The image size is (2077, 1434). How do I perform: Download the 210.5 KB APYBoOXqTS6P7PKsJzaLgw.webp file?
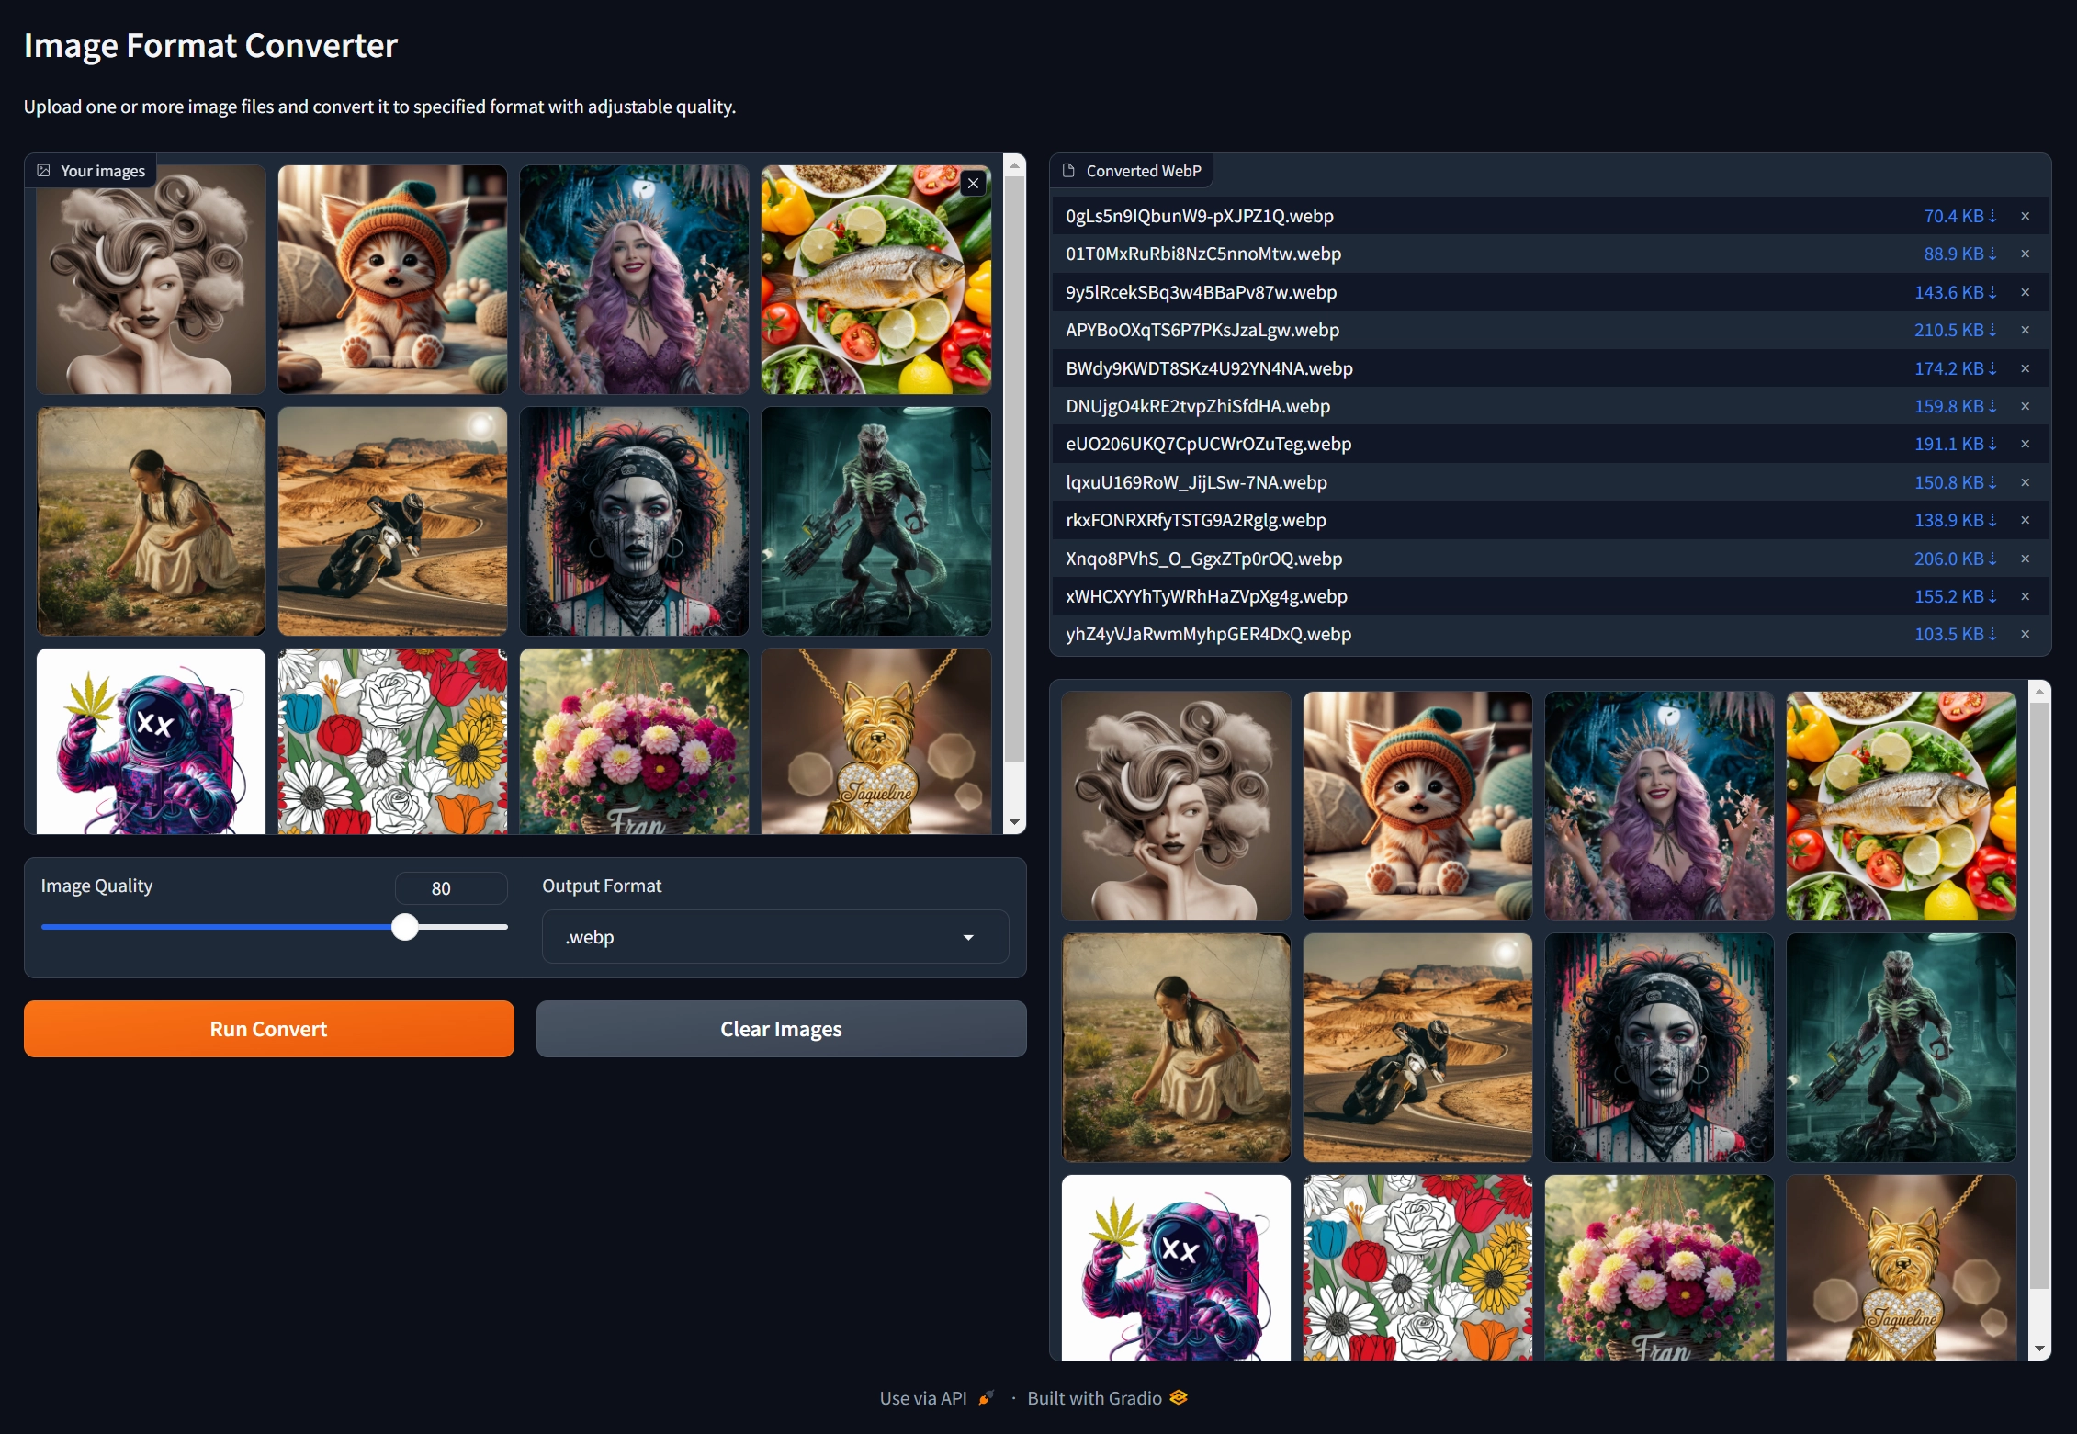tap(1955, 330)
